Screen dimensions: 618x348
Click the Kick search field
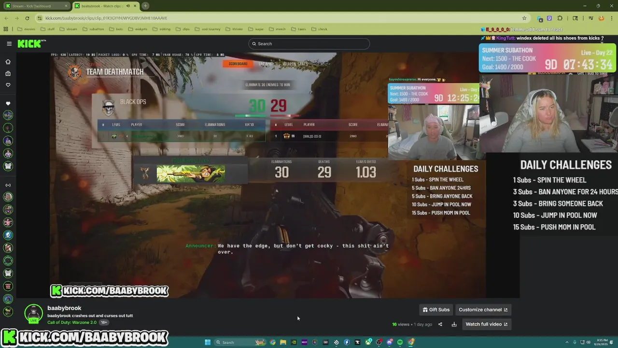point(309,43)
